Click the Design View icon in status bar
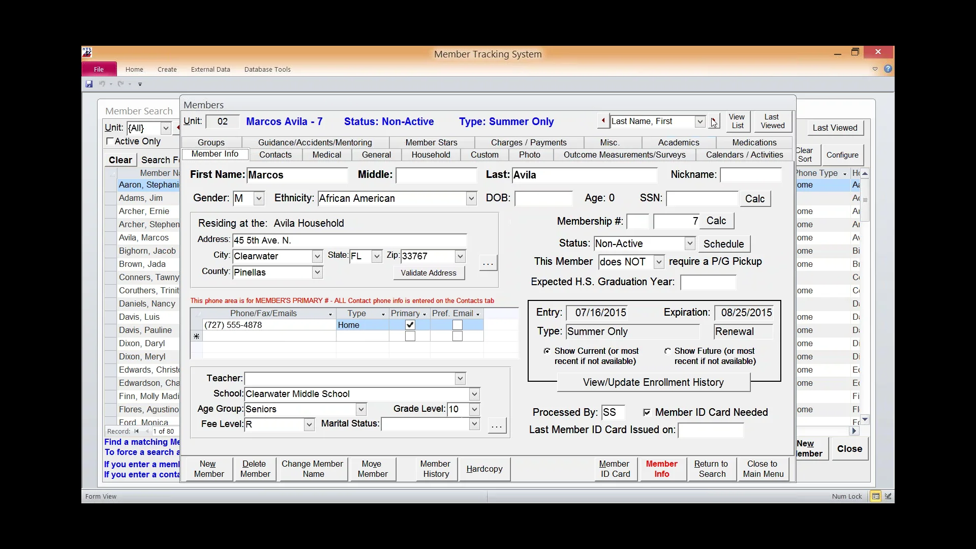The height and width of the screenshot is (549, 976). click(x=888, y=496)
